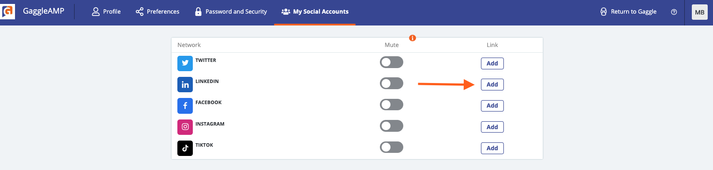
Task: Click the Facebook network icon
Action: pyautogui.click(x=185, y=105)
